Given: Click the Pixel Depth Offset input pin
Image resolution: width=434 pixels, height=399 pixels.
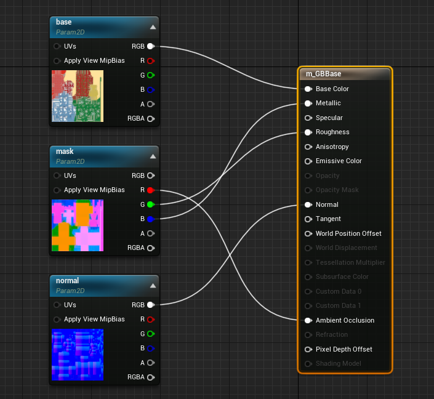Looking at the screenshot, I should (308, 350).
